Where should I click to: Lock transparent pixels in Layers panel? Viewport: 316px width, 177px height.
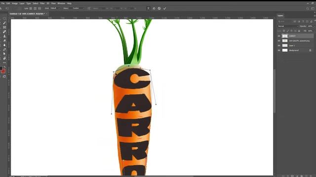284,30
